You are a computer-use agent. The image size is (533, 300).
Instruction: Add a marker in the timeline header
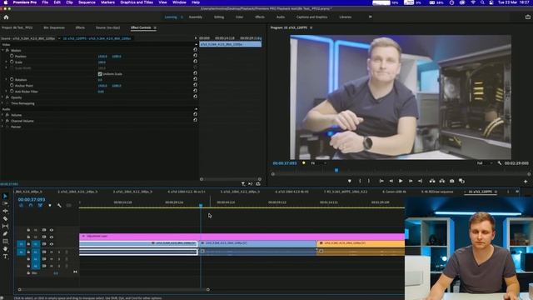[50, 206]
